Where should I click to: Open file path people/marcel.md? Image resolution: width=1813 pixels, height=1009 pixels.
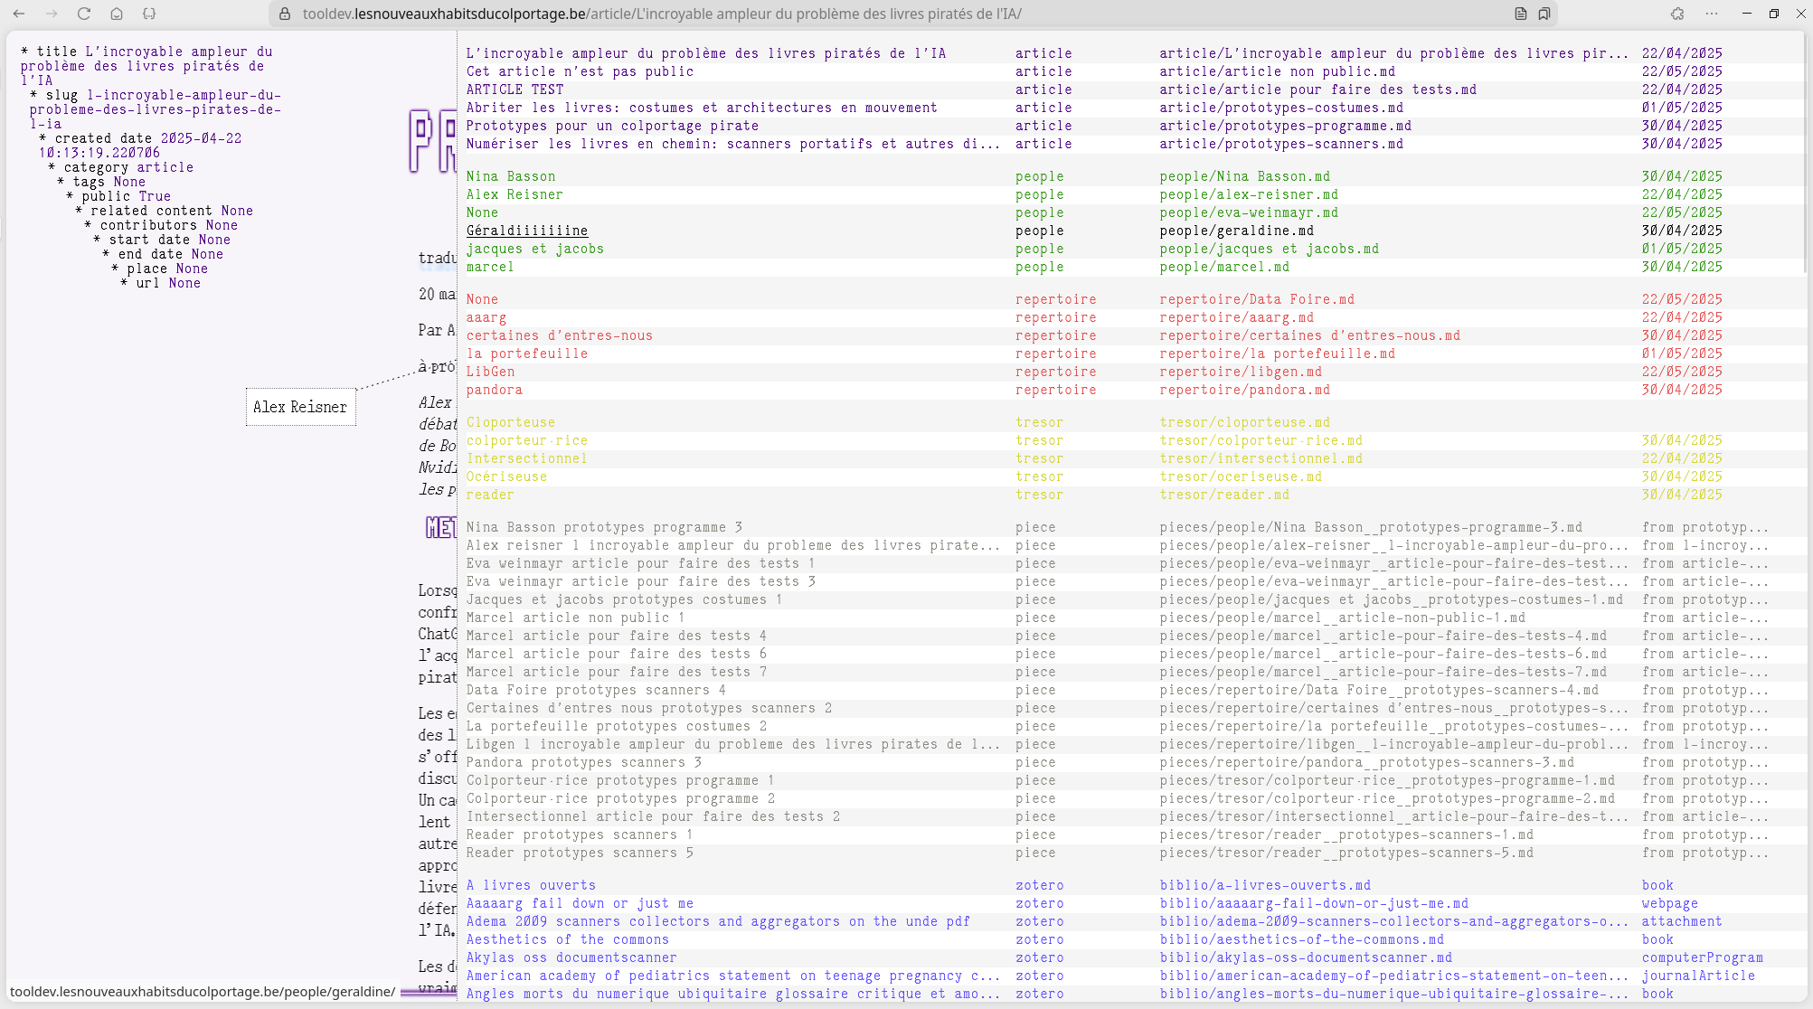[1223, 267]
